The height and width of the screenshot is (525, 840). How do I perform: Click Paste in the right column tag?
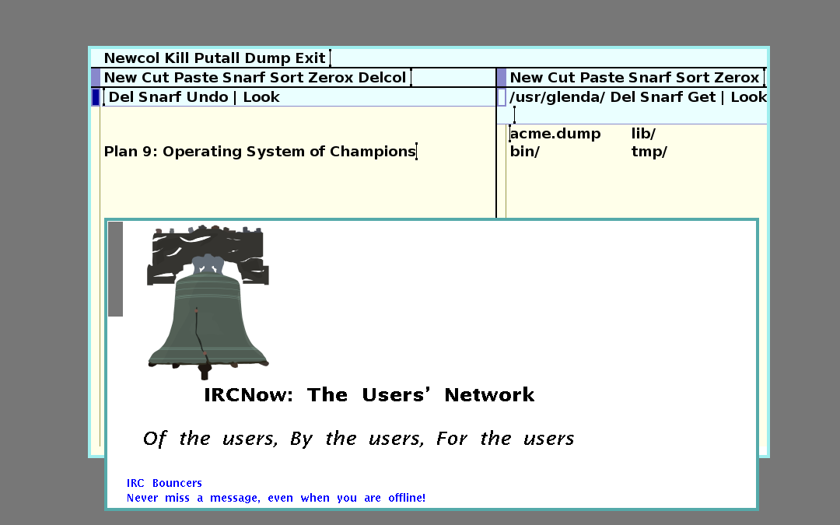(x=601, y=78)
